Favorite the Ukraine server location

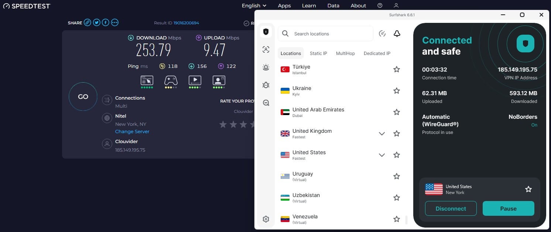[396, 90]
